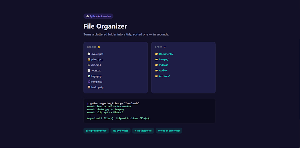Click the face emoji next to BEFORE
This screenshot has height=148, width=300.
pos(99,47)
